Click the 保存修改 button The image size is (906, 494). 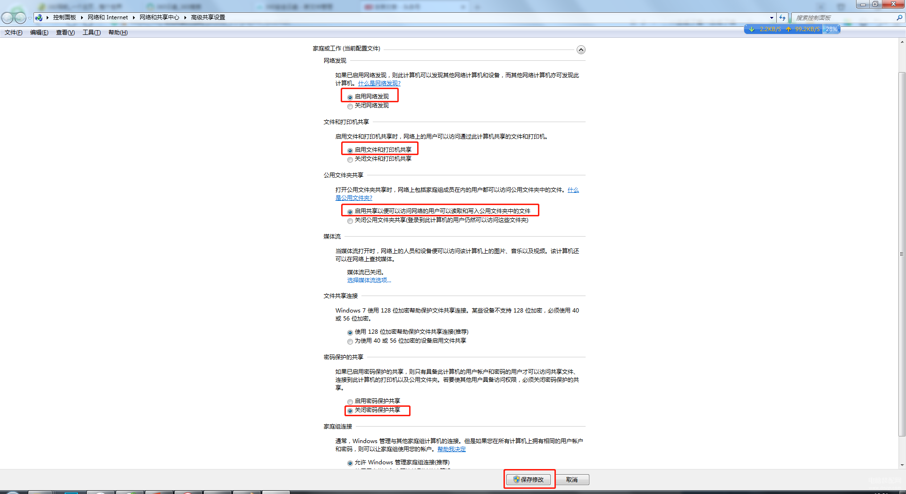[x=528, y=479]
